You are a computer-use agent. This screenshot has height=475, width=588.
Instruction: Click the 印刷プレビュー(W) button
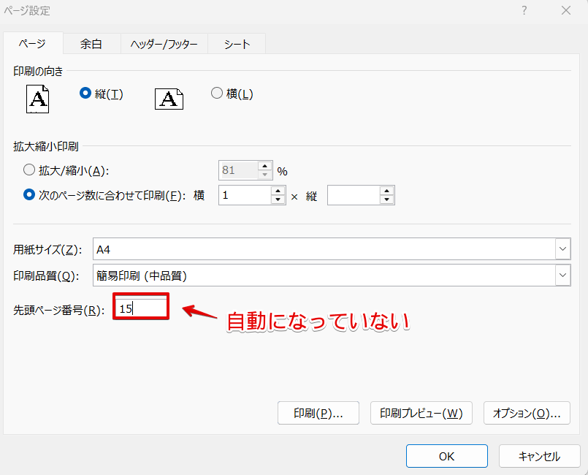pyautogui.click(x=421, y=413)
